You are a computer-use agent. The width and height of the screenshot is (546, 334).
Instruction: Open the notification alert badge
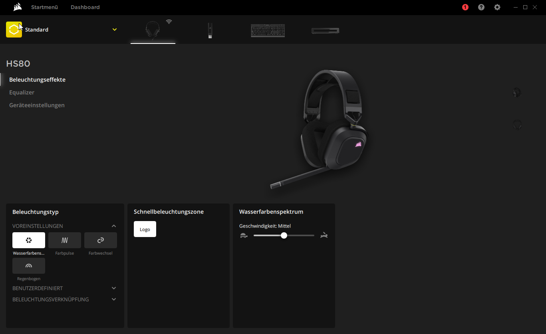[x=465, y=7]
